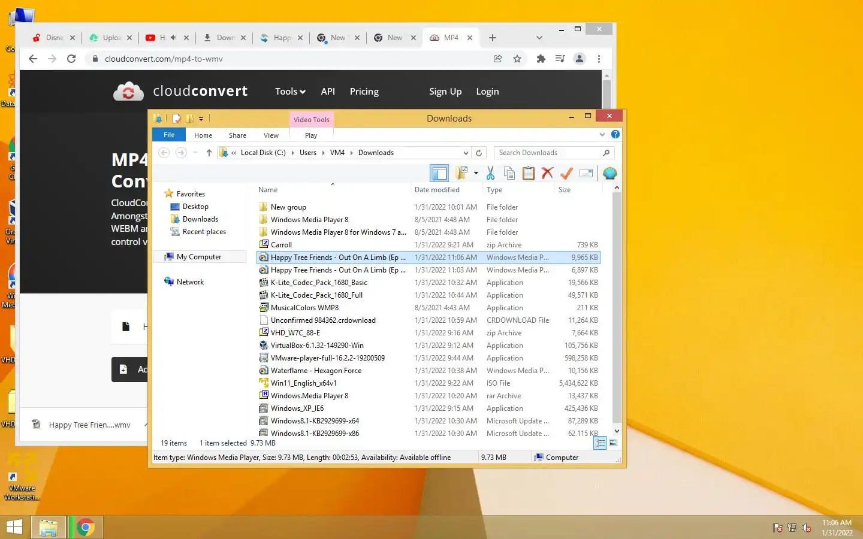Select K-Lite_Codec_Pack_1680_Basic file
Image resolution: width=863 pixels, height=539 pixels.
click(319, 283)
